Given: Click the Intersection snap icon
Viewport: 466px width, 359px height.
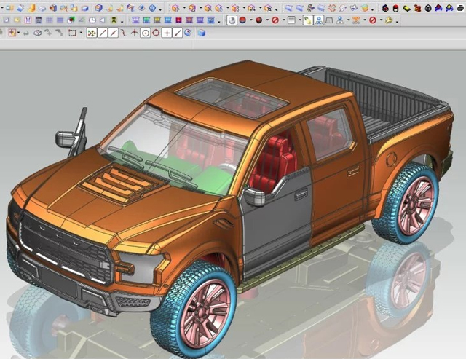Looking at the screenshot, I should 135,33.
